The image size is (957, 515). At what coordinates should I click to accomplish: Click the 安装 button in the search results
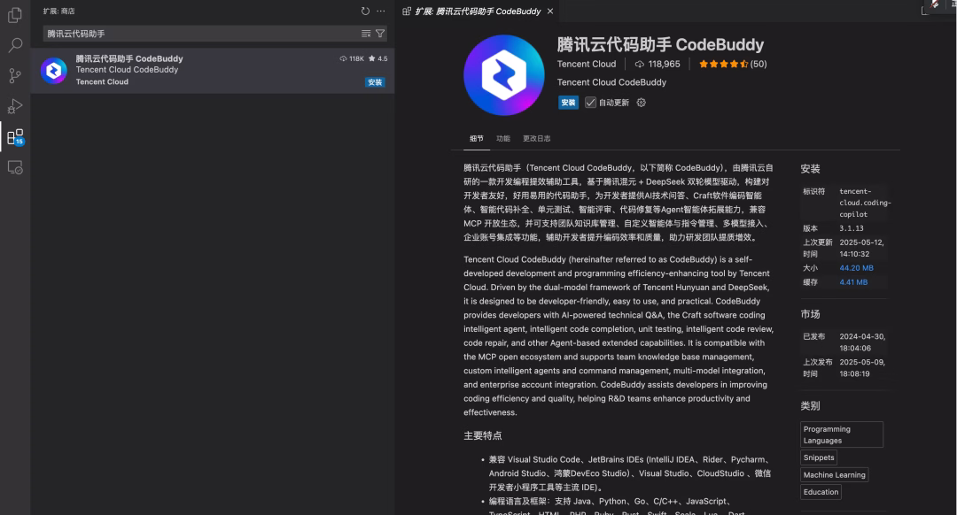pos(375,81)
